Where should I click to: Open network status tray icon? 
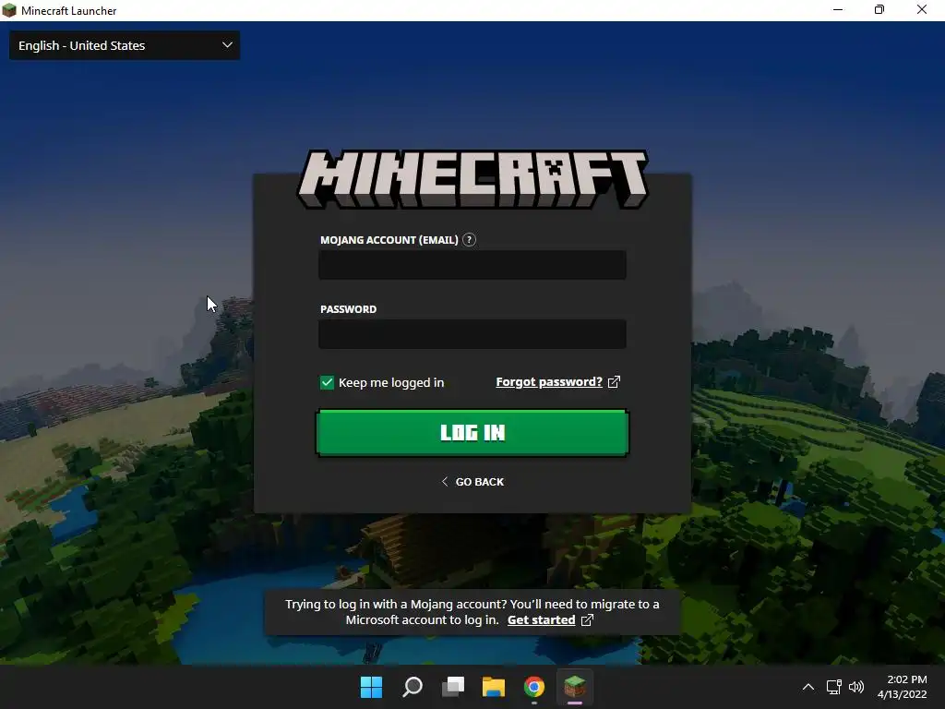point(833,687)
